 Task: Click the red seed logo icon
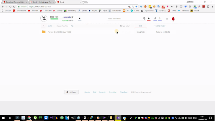[173, 19]
